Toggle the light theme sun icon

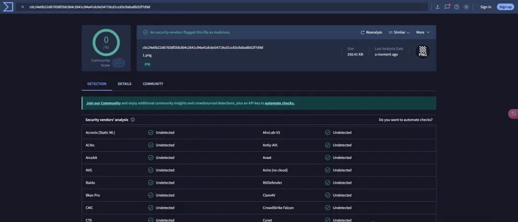pos(466,7)
